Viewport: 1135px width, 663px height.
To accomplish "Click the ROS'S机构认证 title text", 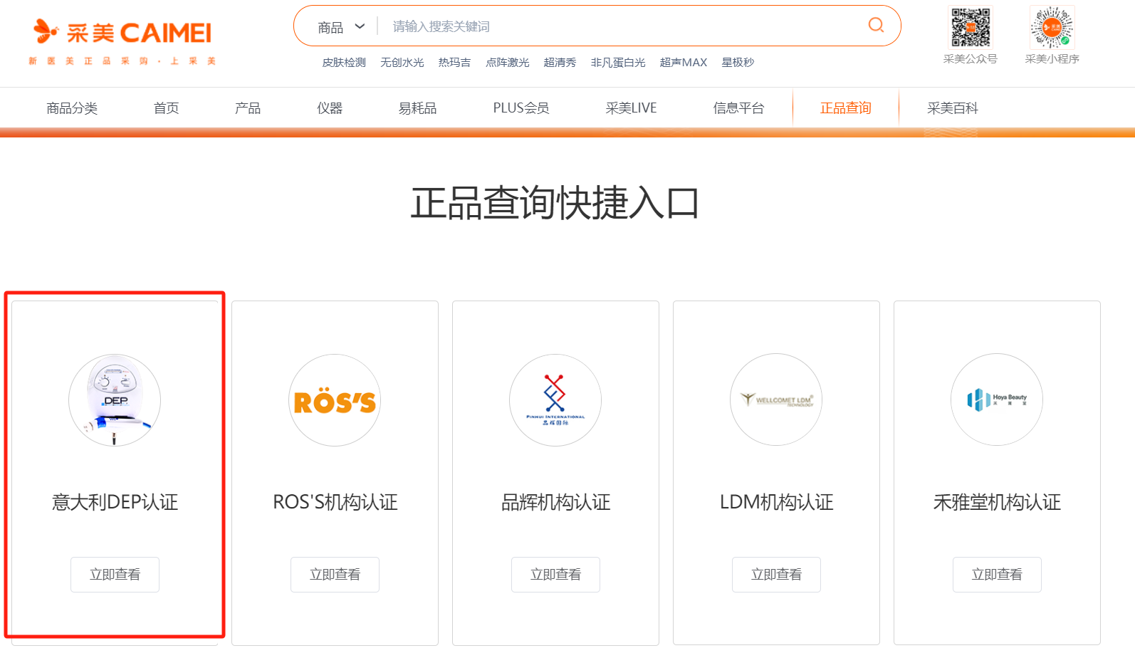I will coord(335,502).
